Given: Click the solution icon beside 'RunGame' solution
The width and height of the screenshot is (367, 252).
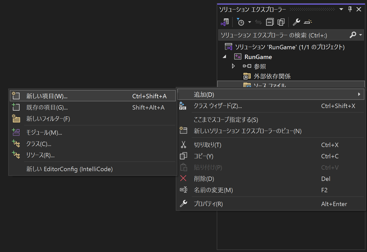Looking at the screenshot, I should tap(229, 47).
